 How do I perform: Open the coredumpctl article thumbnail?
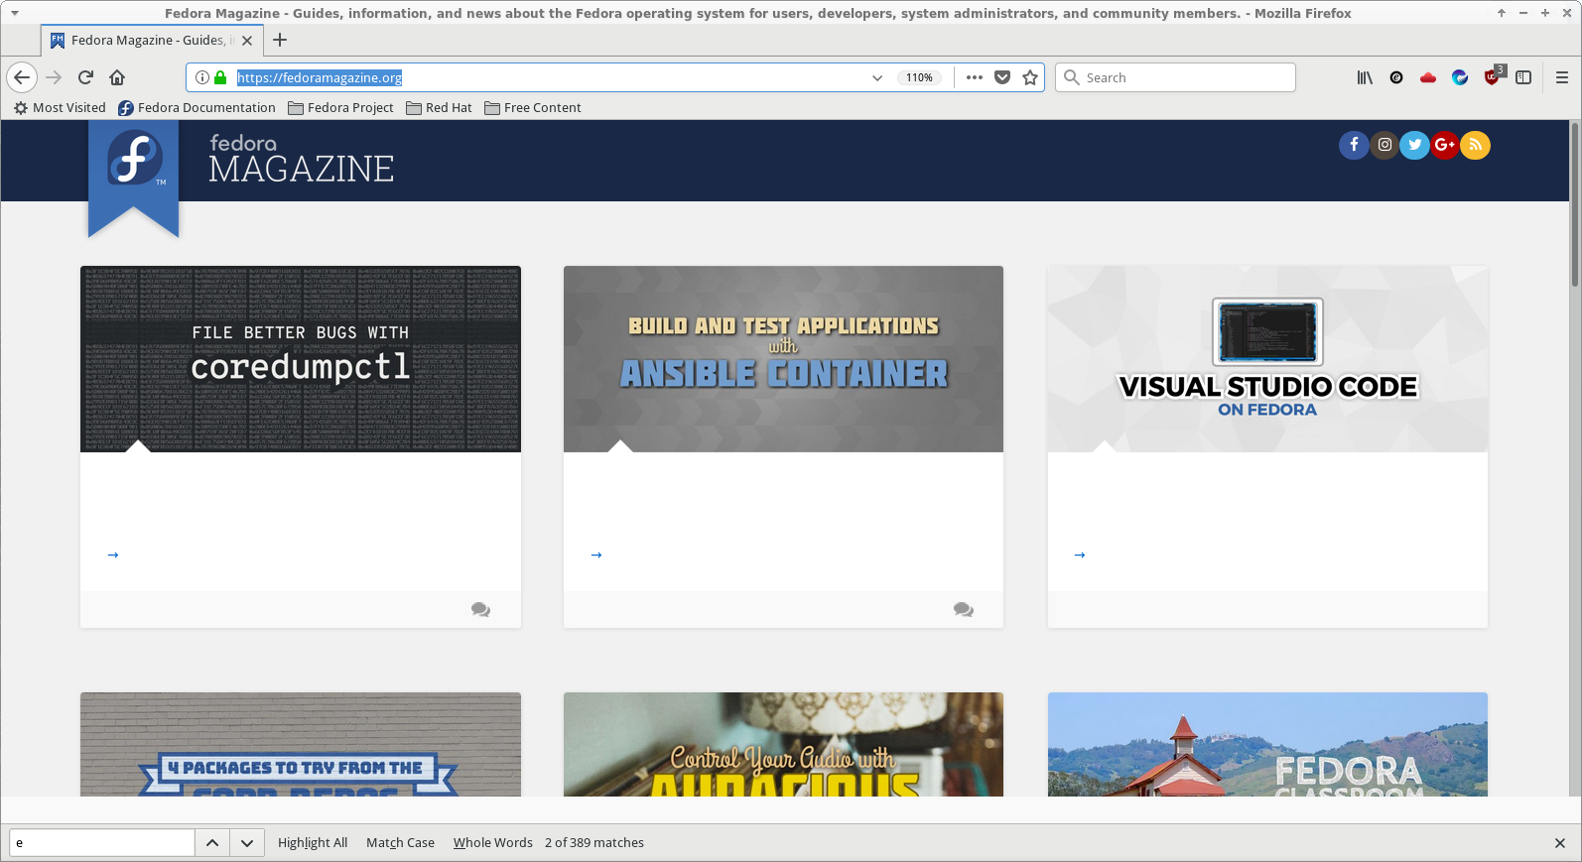301,359
